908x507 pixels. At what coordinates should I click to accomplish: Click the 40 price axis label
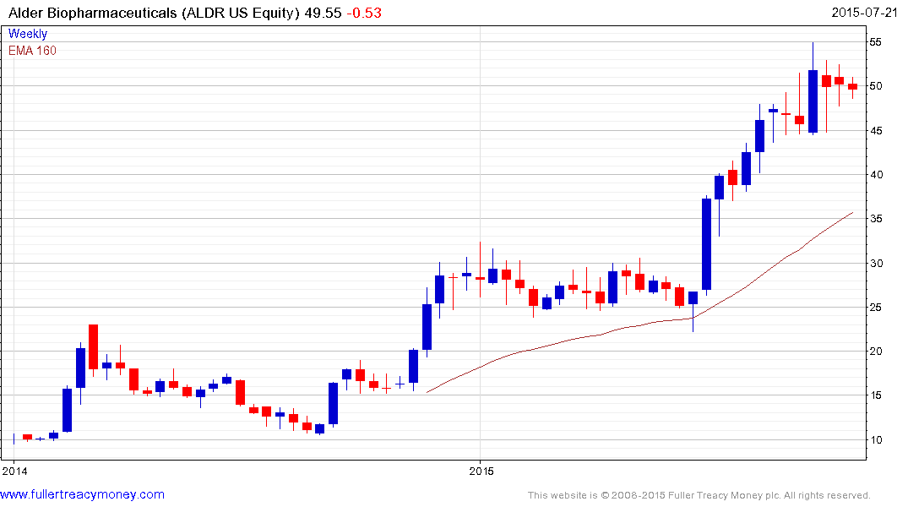(x=876, y=175)
